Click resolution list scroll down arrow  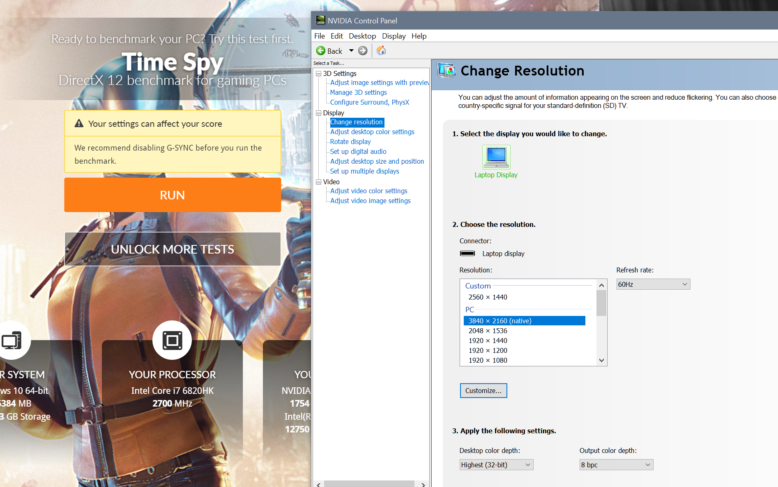(x=601, y=360)
